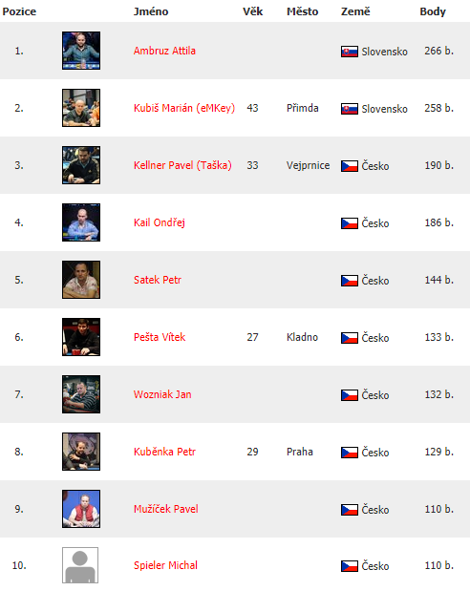Click Spieler Michal's placeholder avatar icon
Screen dimensions: 470x591
coord(80,565)
